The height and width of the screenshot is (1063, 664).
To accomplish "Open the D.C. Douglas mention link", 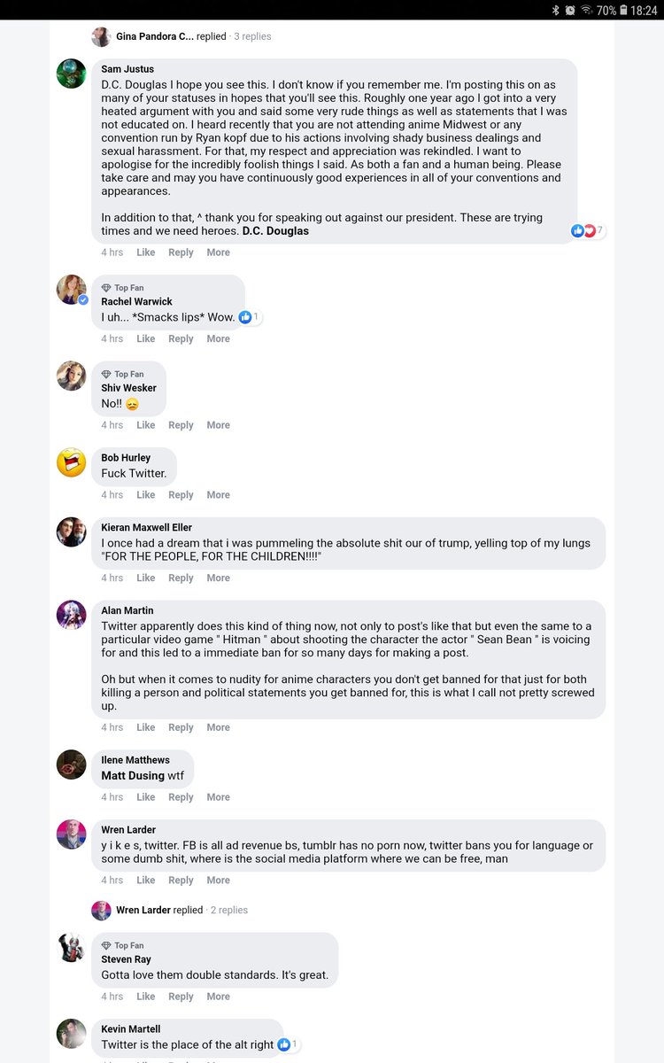I will (276, 230).
